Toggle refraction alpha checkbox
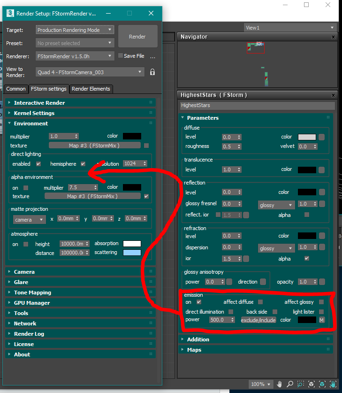 click(x=307, y=258)
